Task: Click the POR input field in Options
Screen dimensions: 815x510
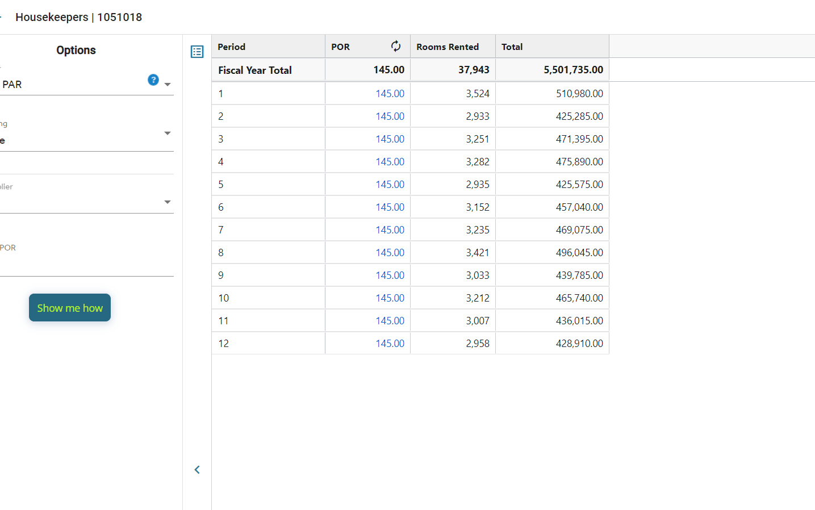Action: click(x=86, y=265)
